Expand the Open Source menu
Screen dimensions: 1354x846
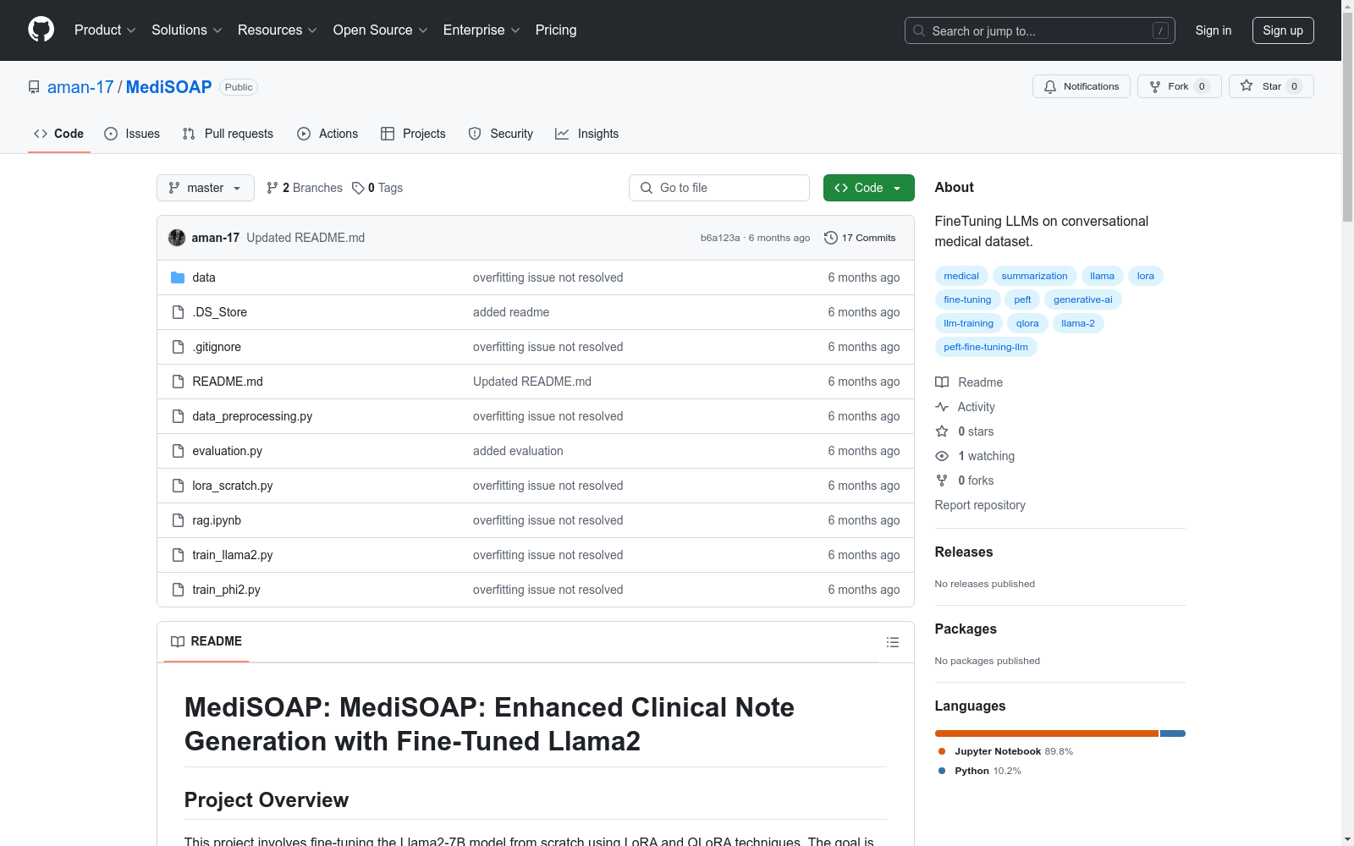(x=381, y=30)
